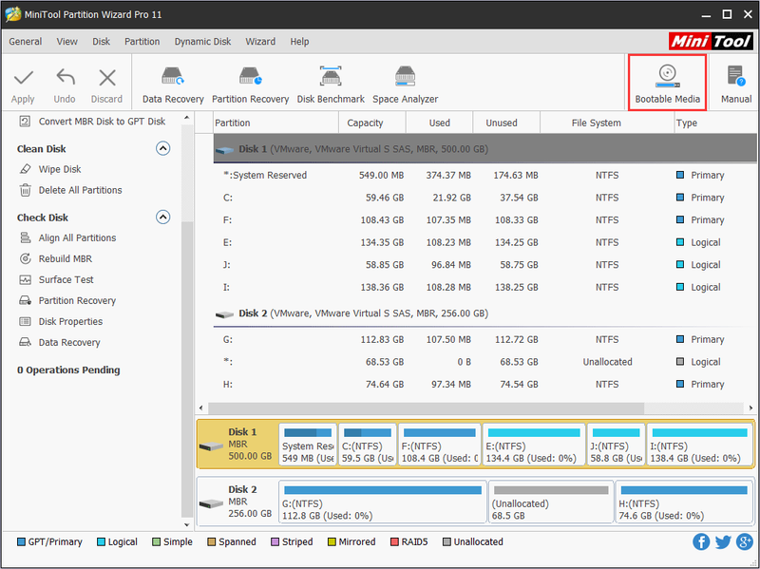Open the View menu
The image size is (760, 569).
tap(66, 42)
